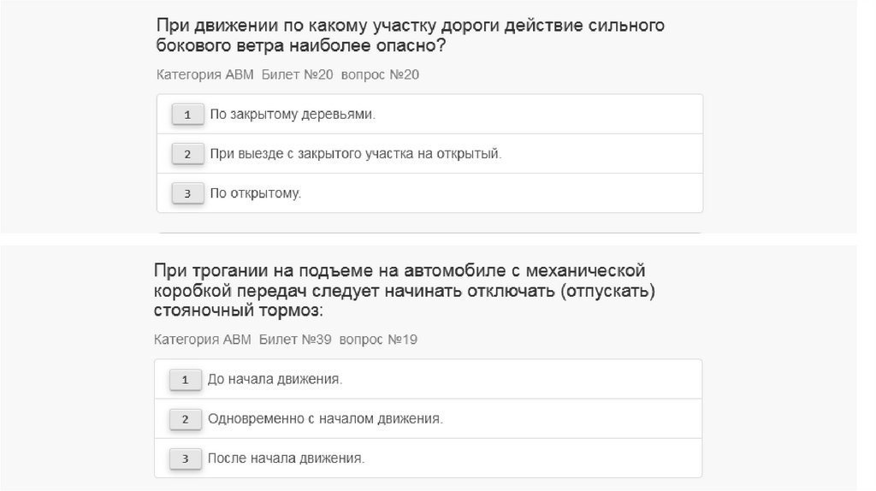The width and height of the screenshot is (876, 491).
Task: Click 'Категория ABM' above the side-wind answers
Action: (205, 75)
